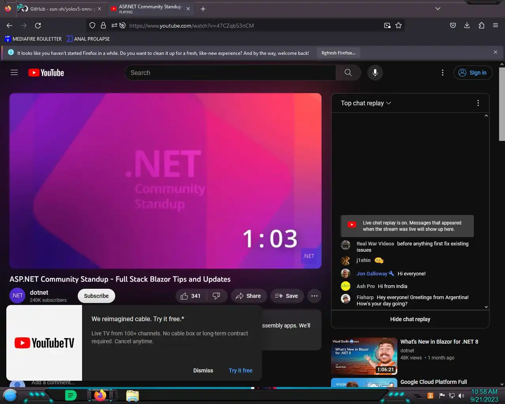The width and height of the screenshot is (505, 404).
Task: Click the search magnifier button
Action: (348, 73)
